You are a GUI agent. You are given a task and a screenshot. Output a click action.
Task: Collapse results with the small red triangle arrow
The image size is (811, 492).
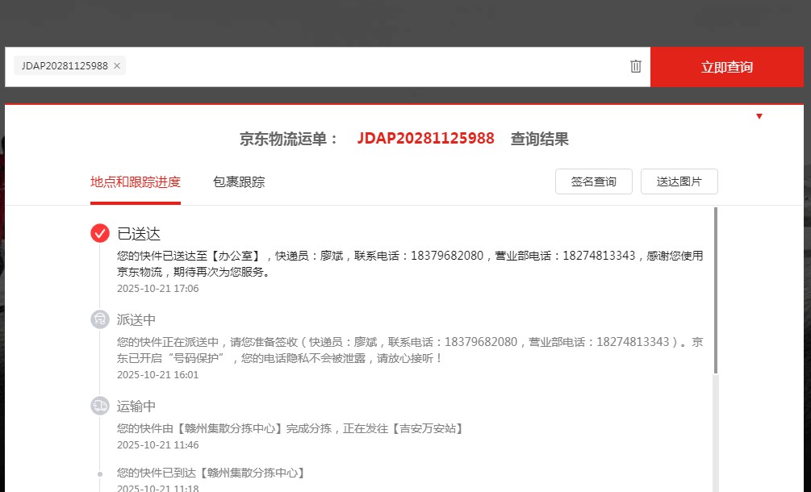click(x=759, y=117)
